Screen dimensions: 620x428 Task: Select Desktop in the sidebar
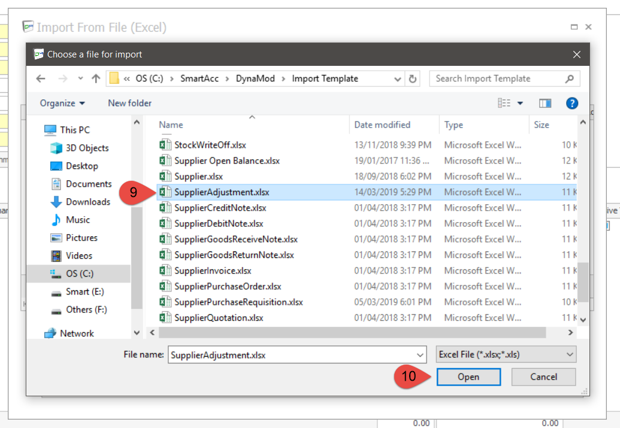(74, 166)
